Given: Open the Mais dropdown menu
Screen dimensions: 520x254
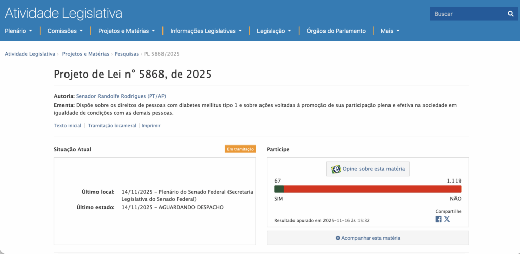Looking at the screenshot, I should [390, 31].
